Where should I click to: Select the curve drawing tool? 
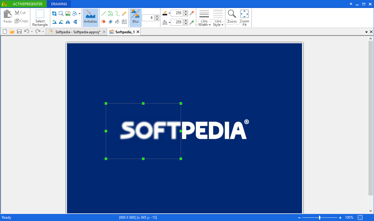(x=117, y=14)
